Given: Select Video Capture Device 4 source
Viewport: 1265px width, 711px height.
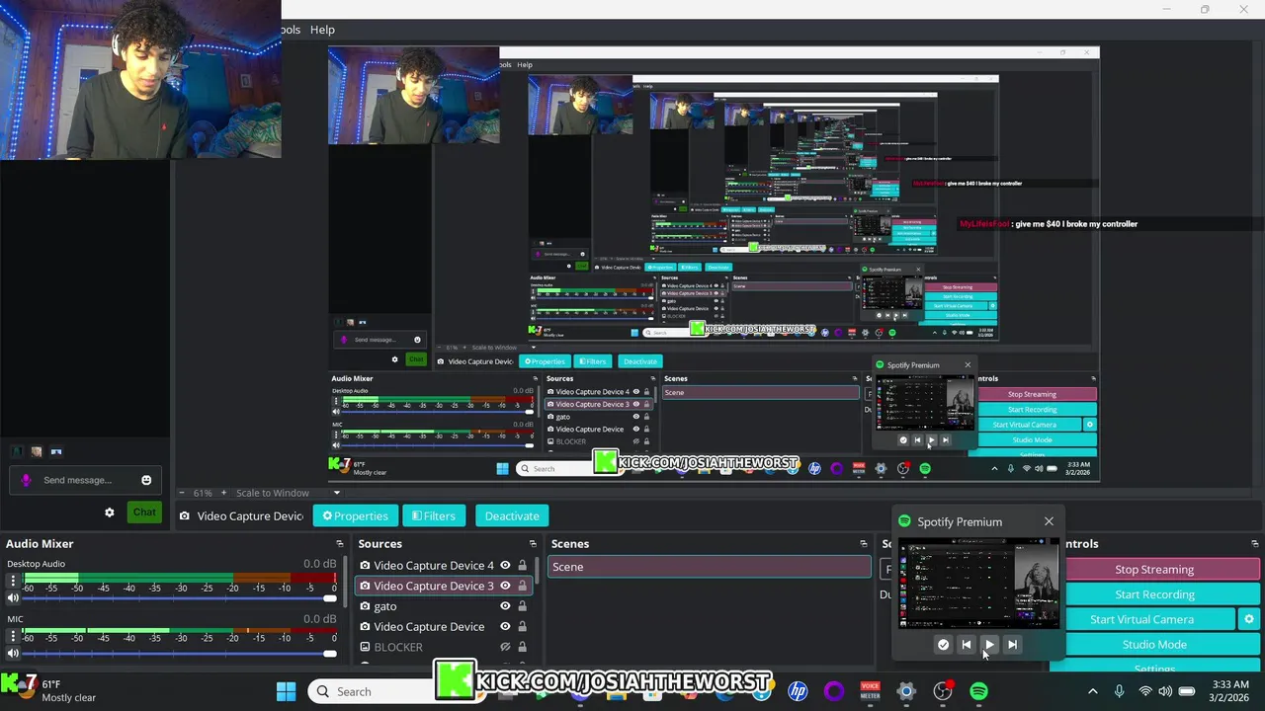Looking at the screenshot, I should click(433, 566).
